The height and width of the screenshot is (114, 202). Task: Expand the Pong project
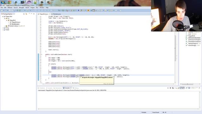(x=3, y=28)
